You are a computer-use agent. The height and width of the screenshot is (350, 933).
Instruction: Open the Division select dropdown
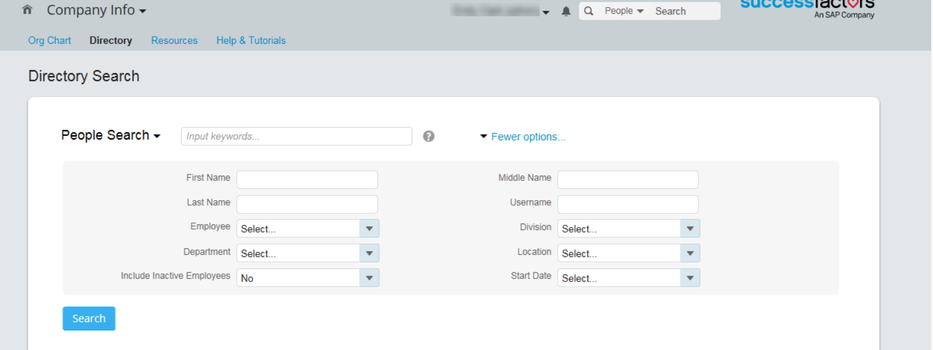[628, 228]
